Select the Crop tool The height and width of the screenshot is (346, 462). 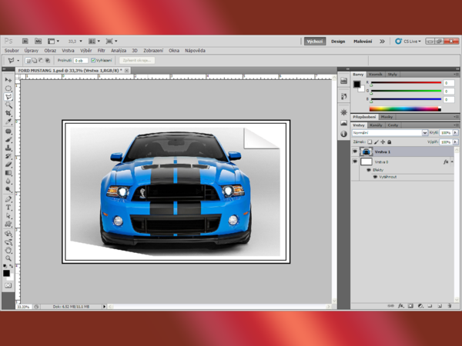pyautogui.click(x=8, y=113)
